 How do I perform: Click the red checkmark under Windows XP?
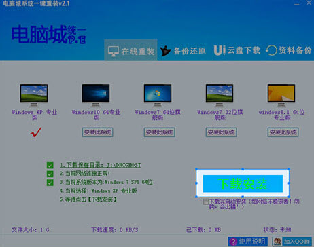pos(36,132)
